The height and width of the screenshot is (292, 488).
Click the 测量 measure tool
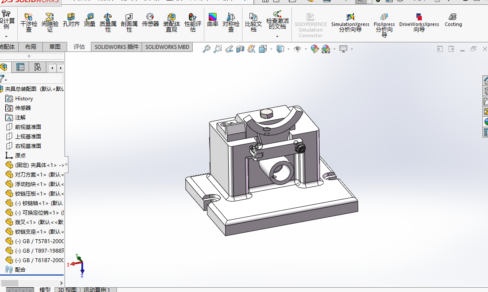coord(90,20)
